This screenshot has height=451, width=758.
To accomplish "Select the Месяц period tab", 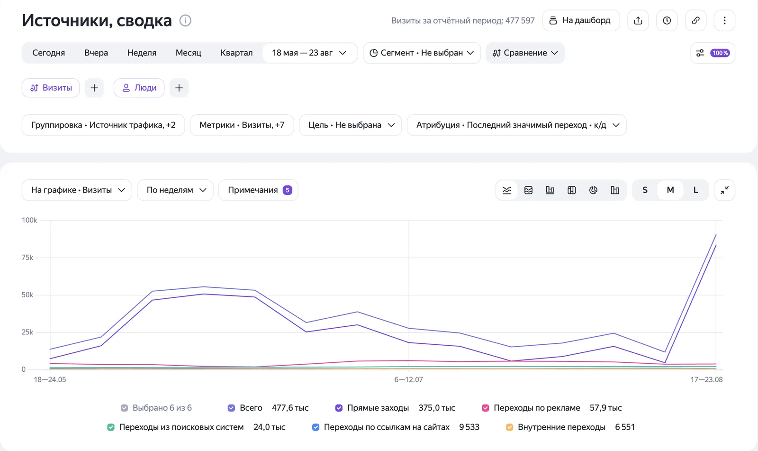I will (x=189, y=53).
